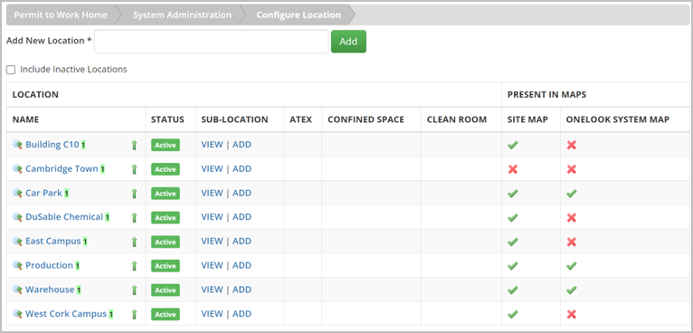Click the map icon beside Production

point(17,265)
